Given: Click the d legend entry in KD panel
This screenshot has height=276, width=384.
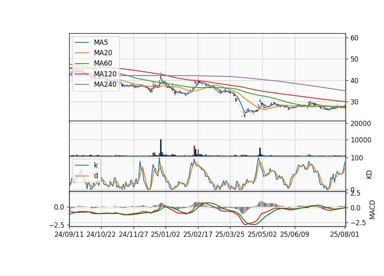Looking at the screenshot, I should click(96, 176).
